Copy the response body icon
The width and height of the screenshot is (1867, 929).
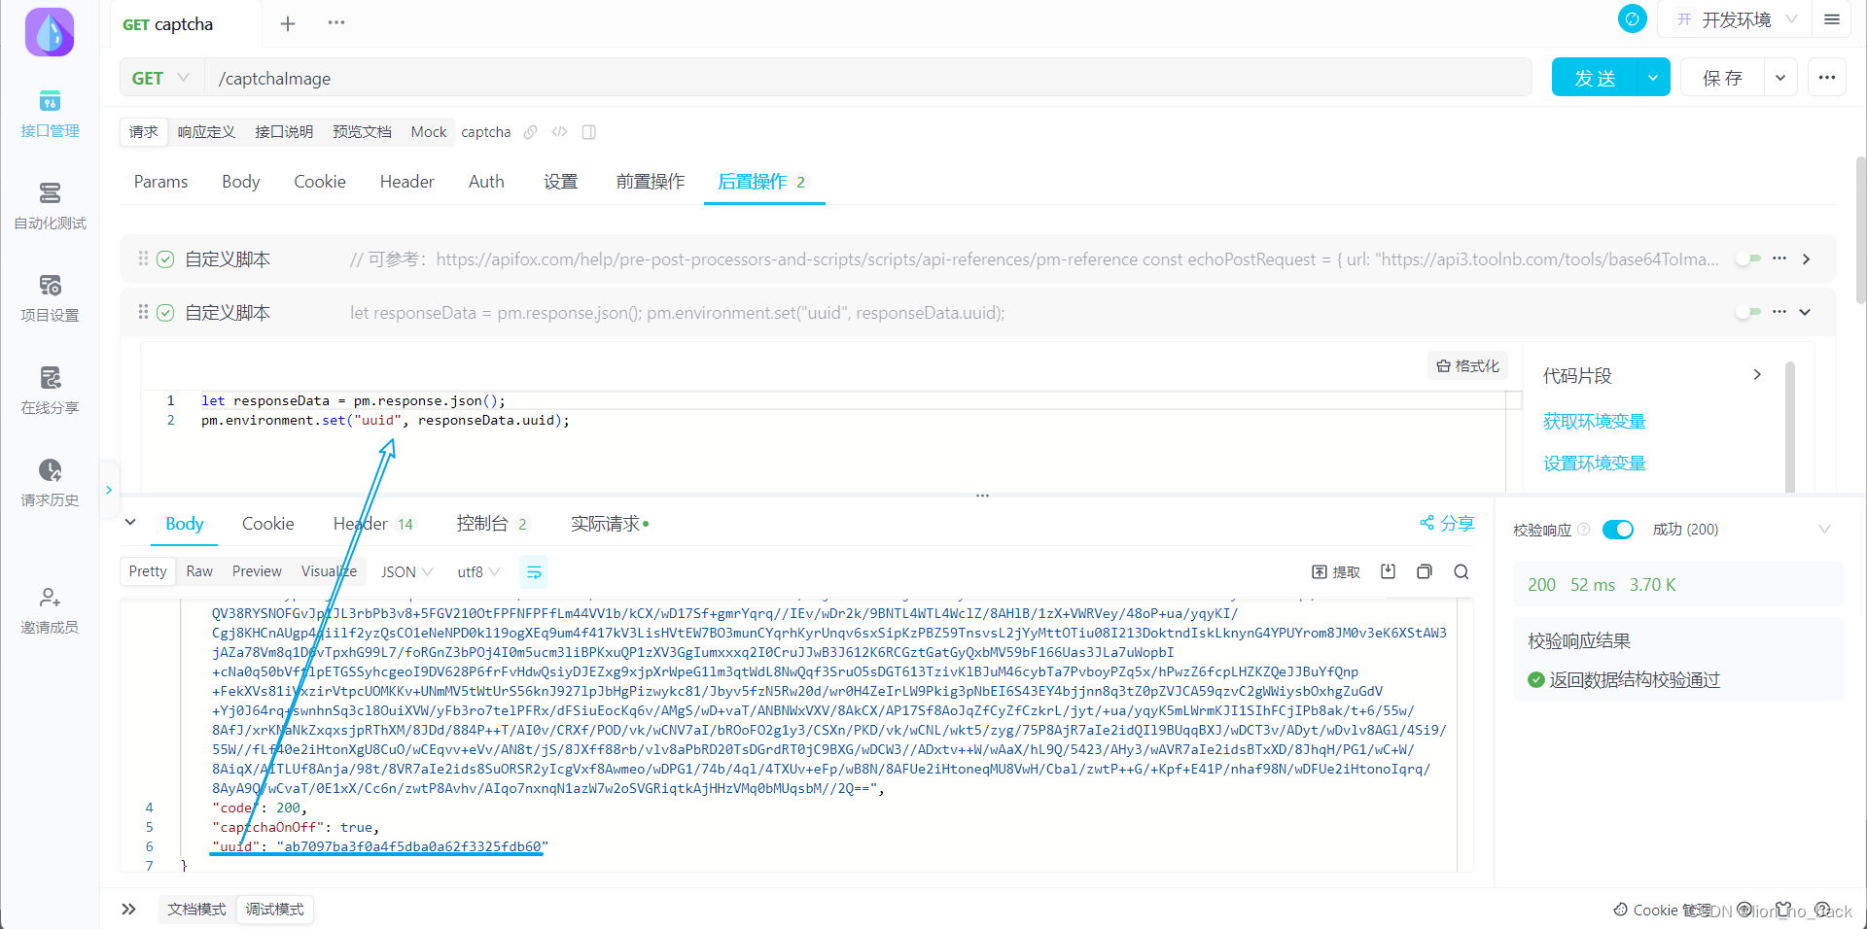[x=1425, y=571]
